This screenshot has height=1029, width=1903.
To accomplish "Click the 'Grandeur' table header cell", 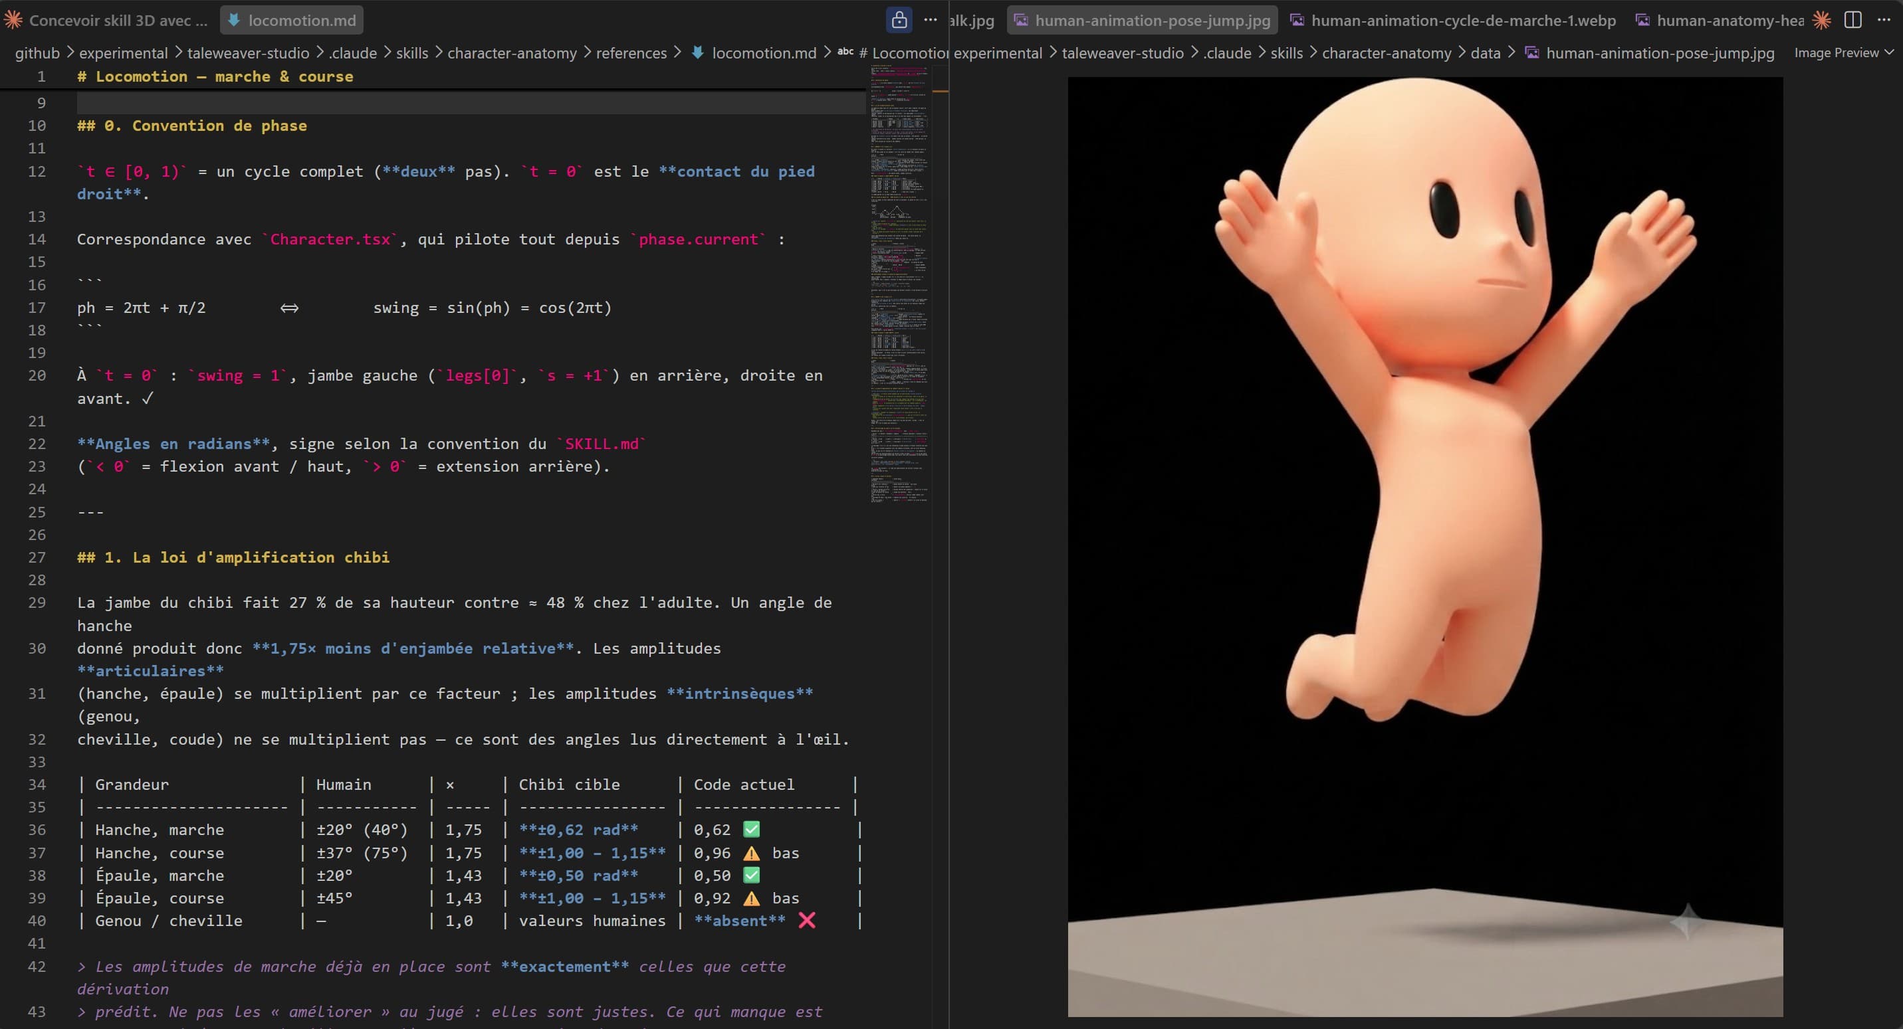I will pos(132,785).
